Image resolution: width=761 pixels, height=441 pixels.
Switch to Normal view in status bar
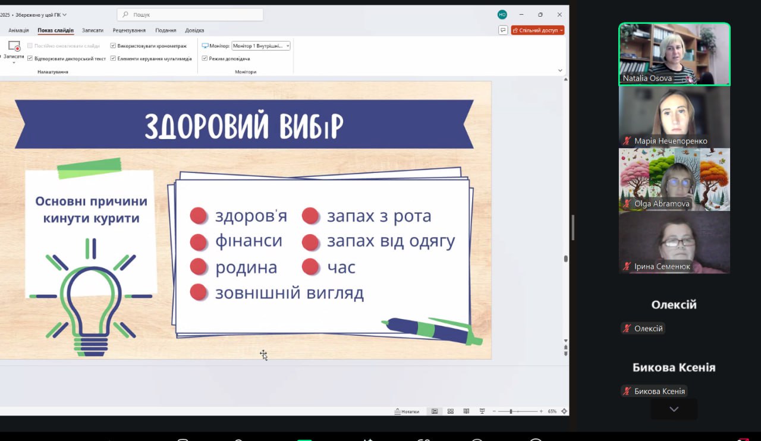[x=435, y=411]
